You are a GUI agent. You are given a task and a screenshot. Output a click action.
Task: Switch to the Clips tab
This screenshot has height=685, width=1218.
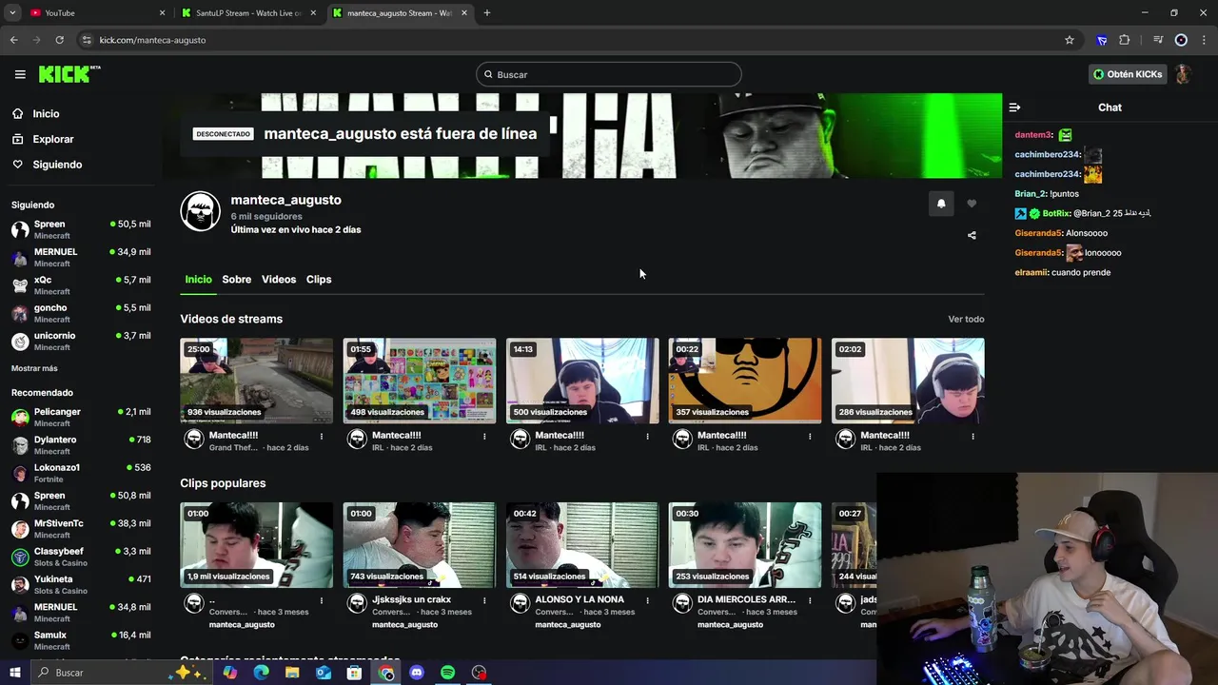(319, 280)
